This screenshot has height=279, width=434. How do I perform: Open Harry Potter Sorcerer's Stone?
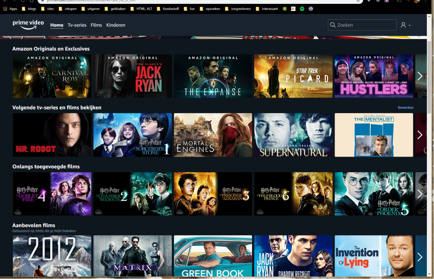click(133, 135)
